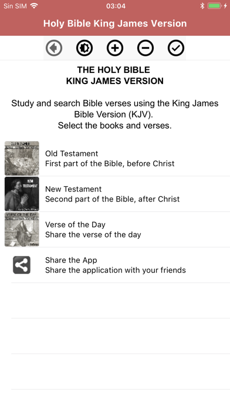Tap "Second part of the Bible, after Christ"
The width and height of the screenshot is (230, 409).
coord(112,199)
